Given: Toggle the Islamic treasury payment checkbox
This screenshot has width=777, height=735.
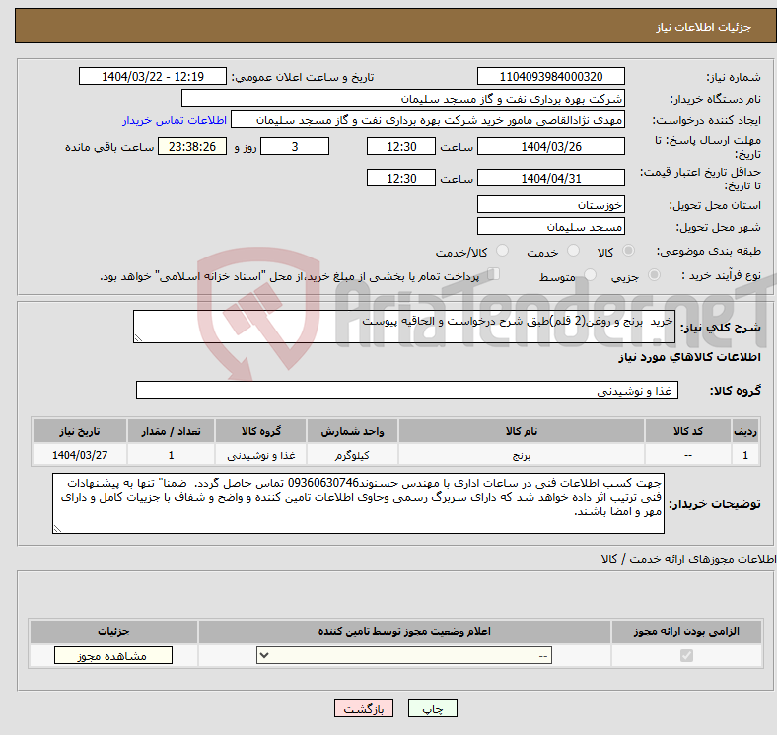Looking at the screenshot, I should tap(494, 274).
